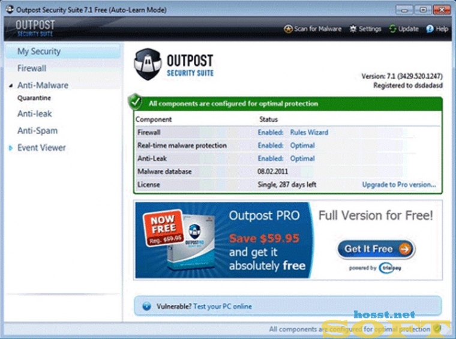
Task: Click the 'Registered to dsdadasd' text
Action: [408, 85]
